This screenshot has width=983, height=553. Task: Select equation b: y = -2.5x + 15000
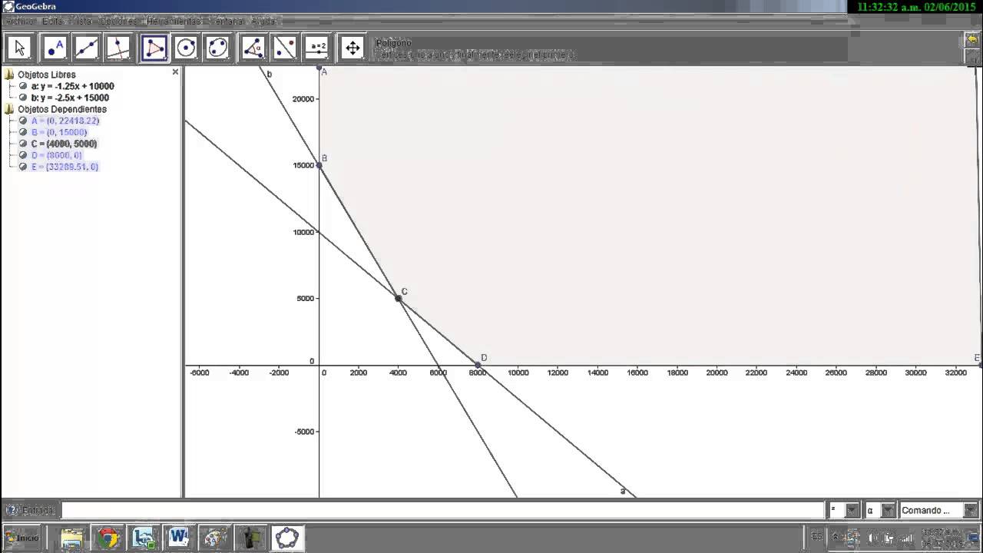(70, 98)
